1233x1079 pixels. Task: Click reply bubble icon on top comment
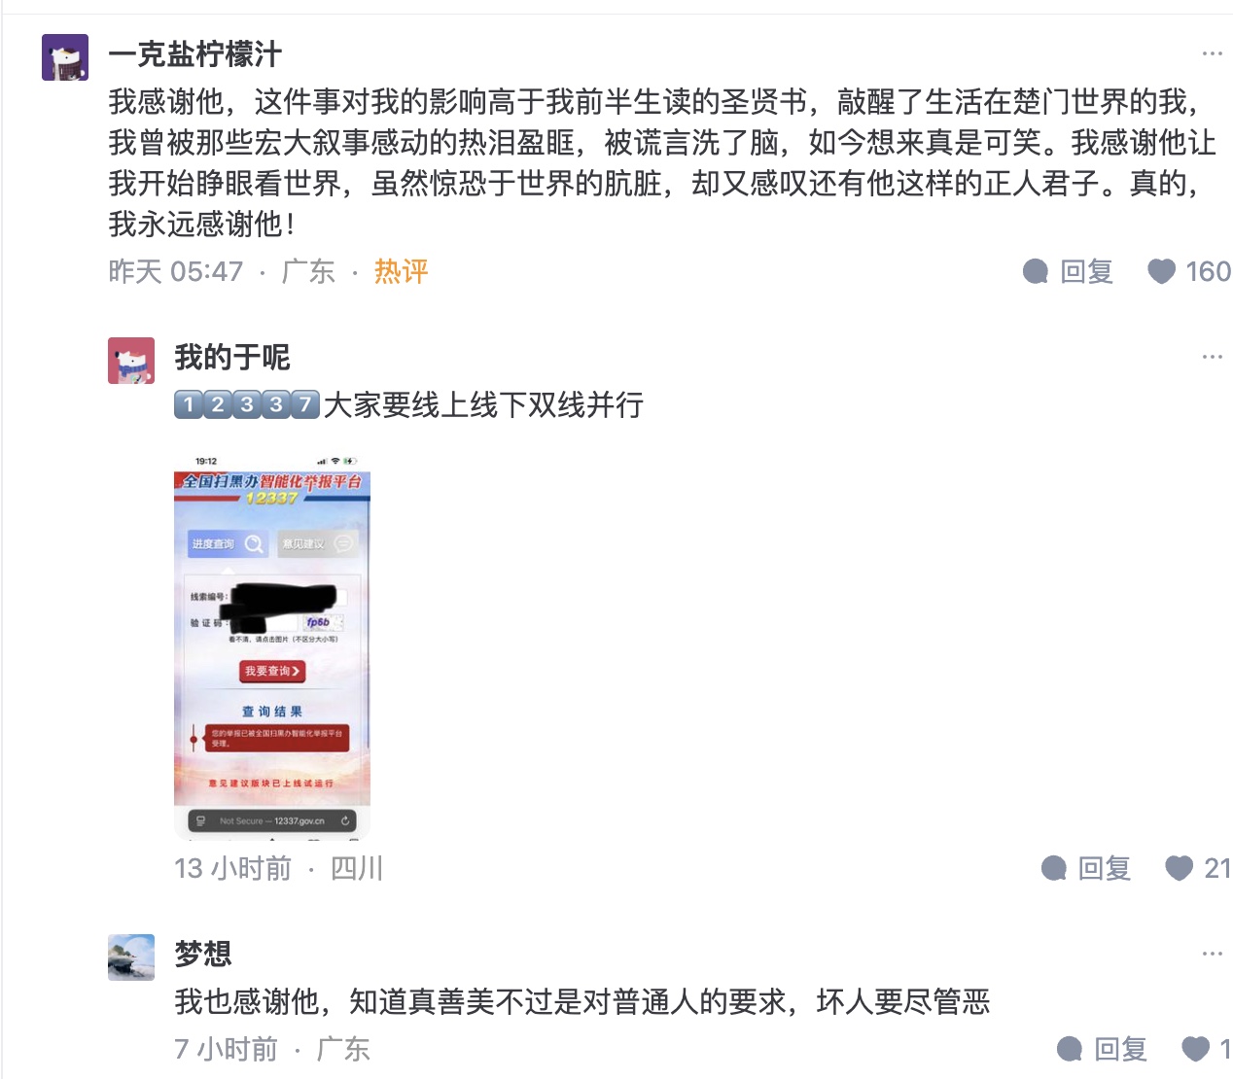(1036, 271)
